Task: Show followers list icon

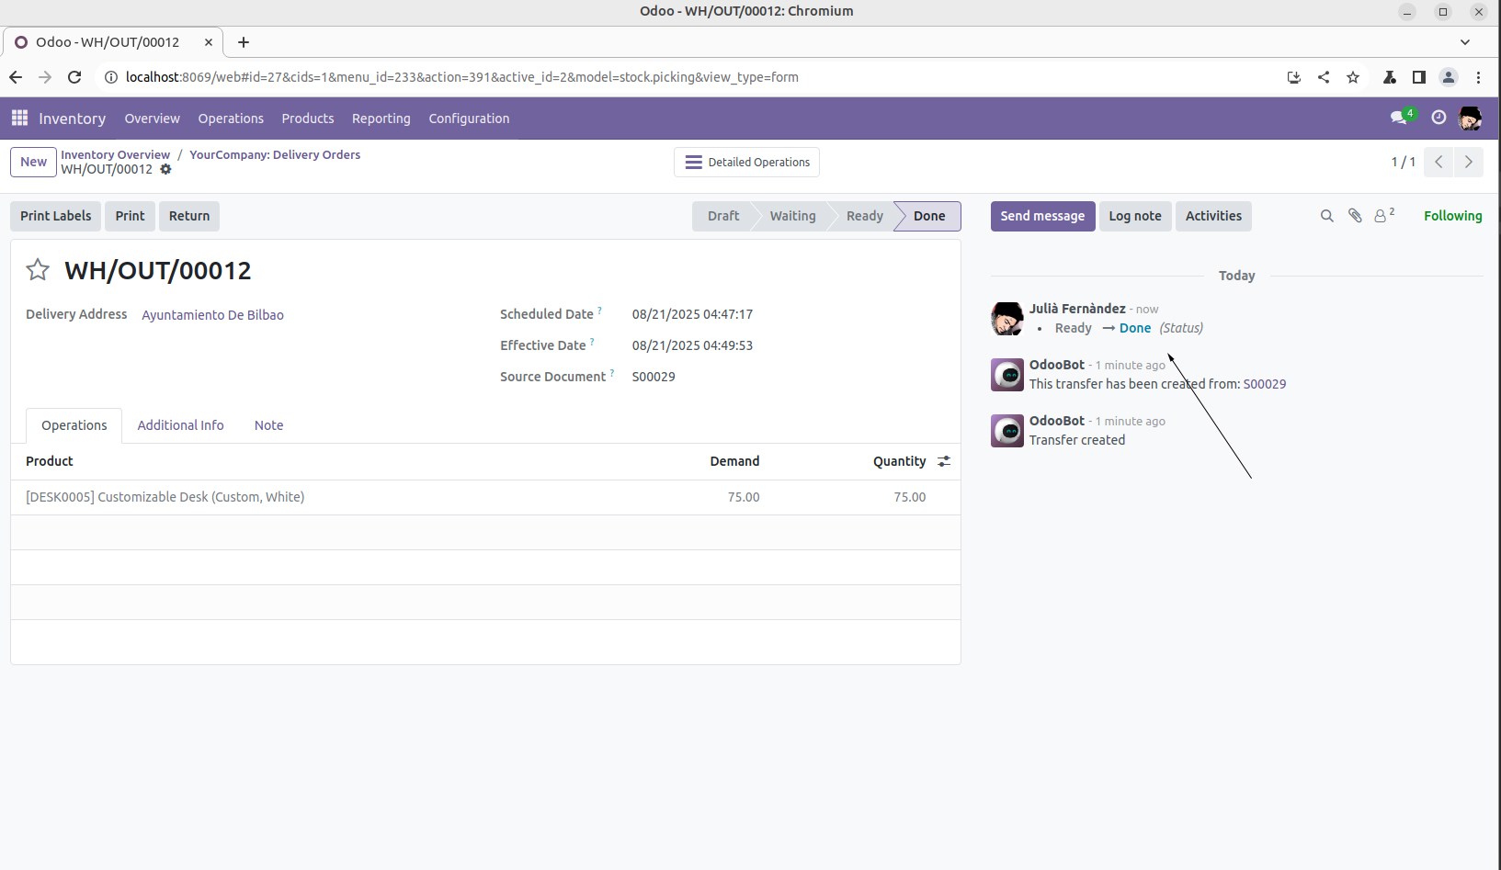Action: pyautogui.click(x=1382, y=216)
